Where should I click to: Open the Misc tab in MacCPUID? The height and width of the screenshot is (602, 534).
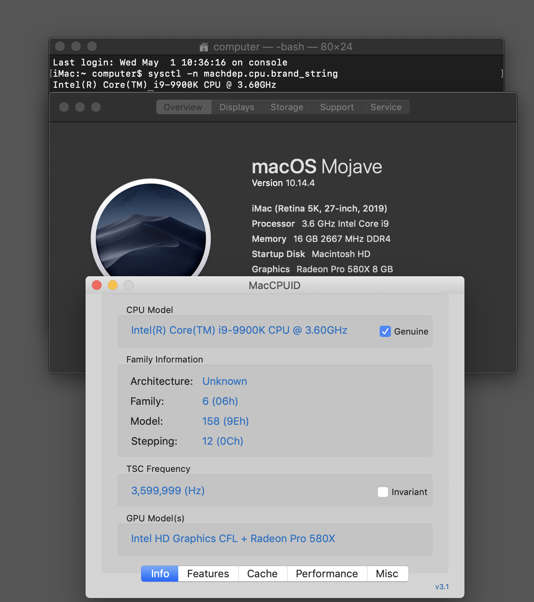(x=387, y=574)
